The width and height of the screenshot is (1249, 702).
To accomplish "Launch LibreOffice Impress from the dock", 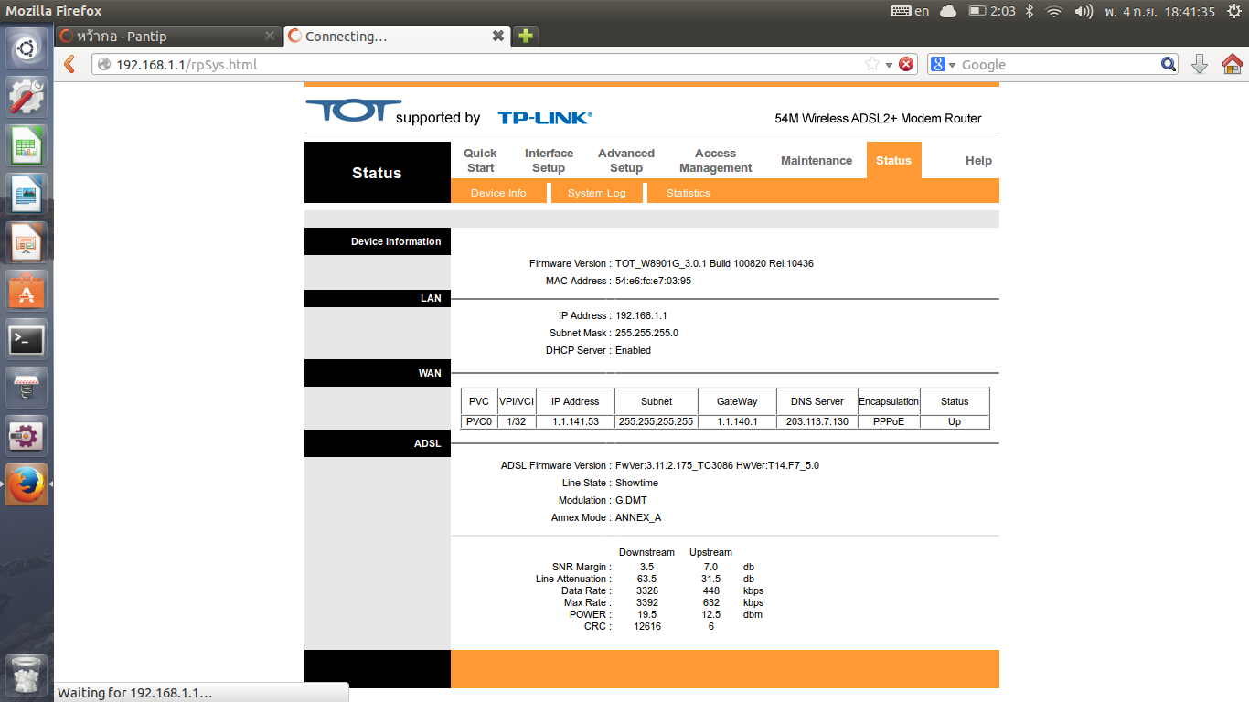I will (x=27, y=242).
